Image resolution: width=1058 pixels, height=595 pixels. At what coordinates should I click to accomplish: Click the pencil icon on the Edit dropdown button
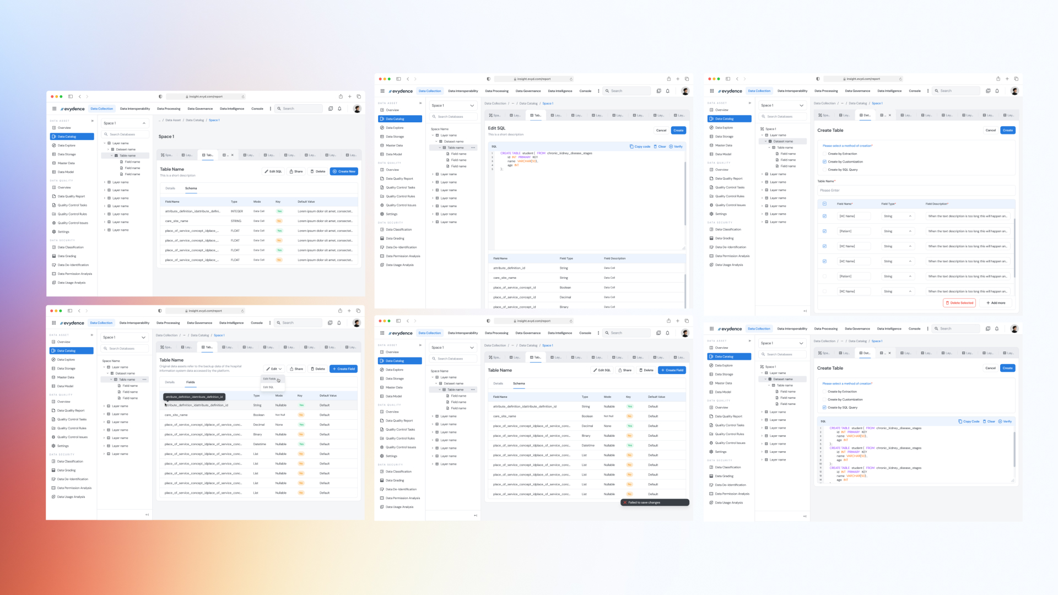pyautogui.click(x=267, y=369)
